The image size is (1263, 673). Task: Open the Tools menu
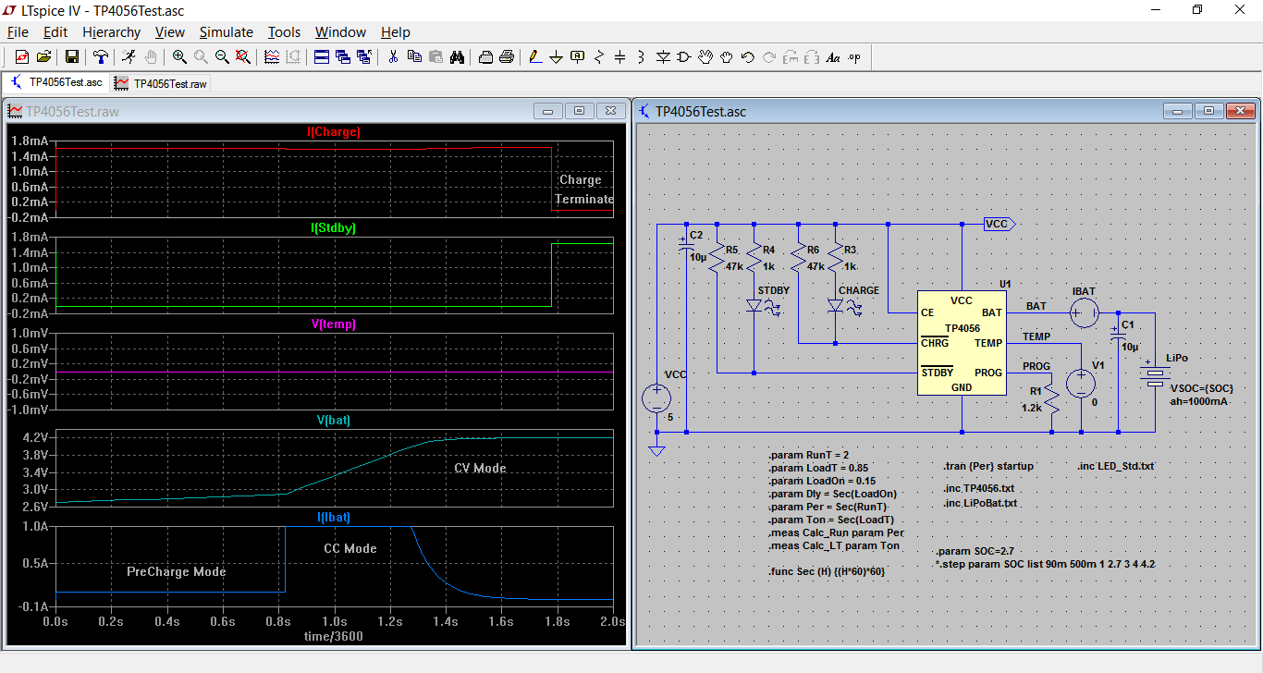(x=285, y=32)
